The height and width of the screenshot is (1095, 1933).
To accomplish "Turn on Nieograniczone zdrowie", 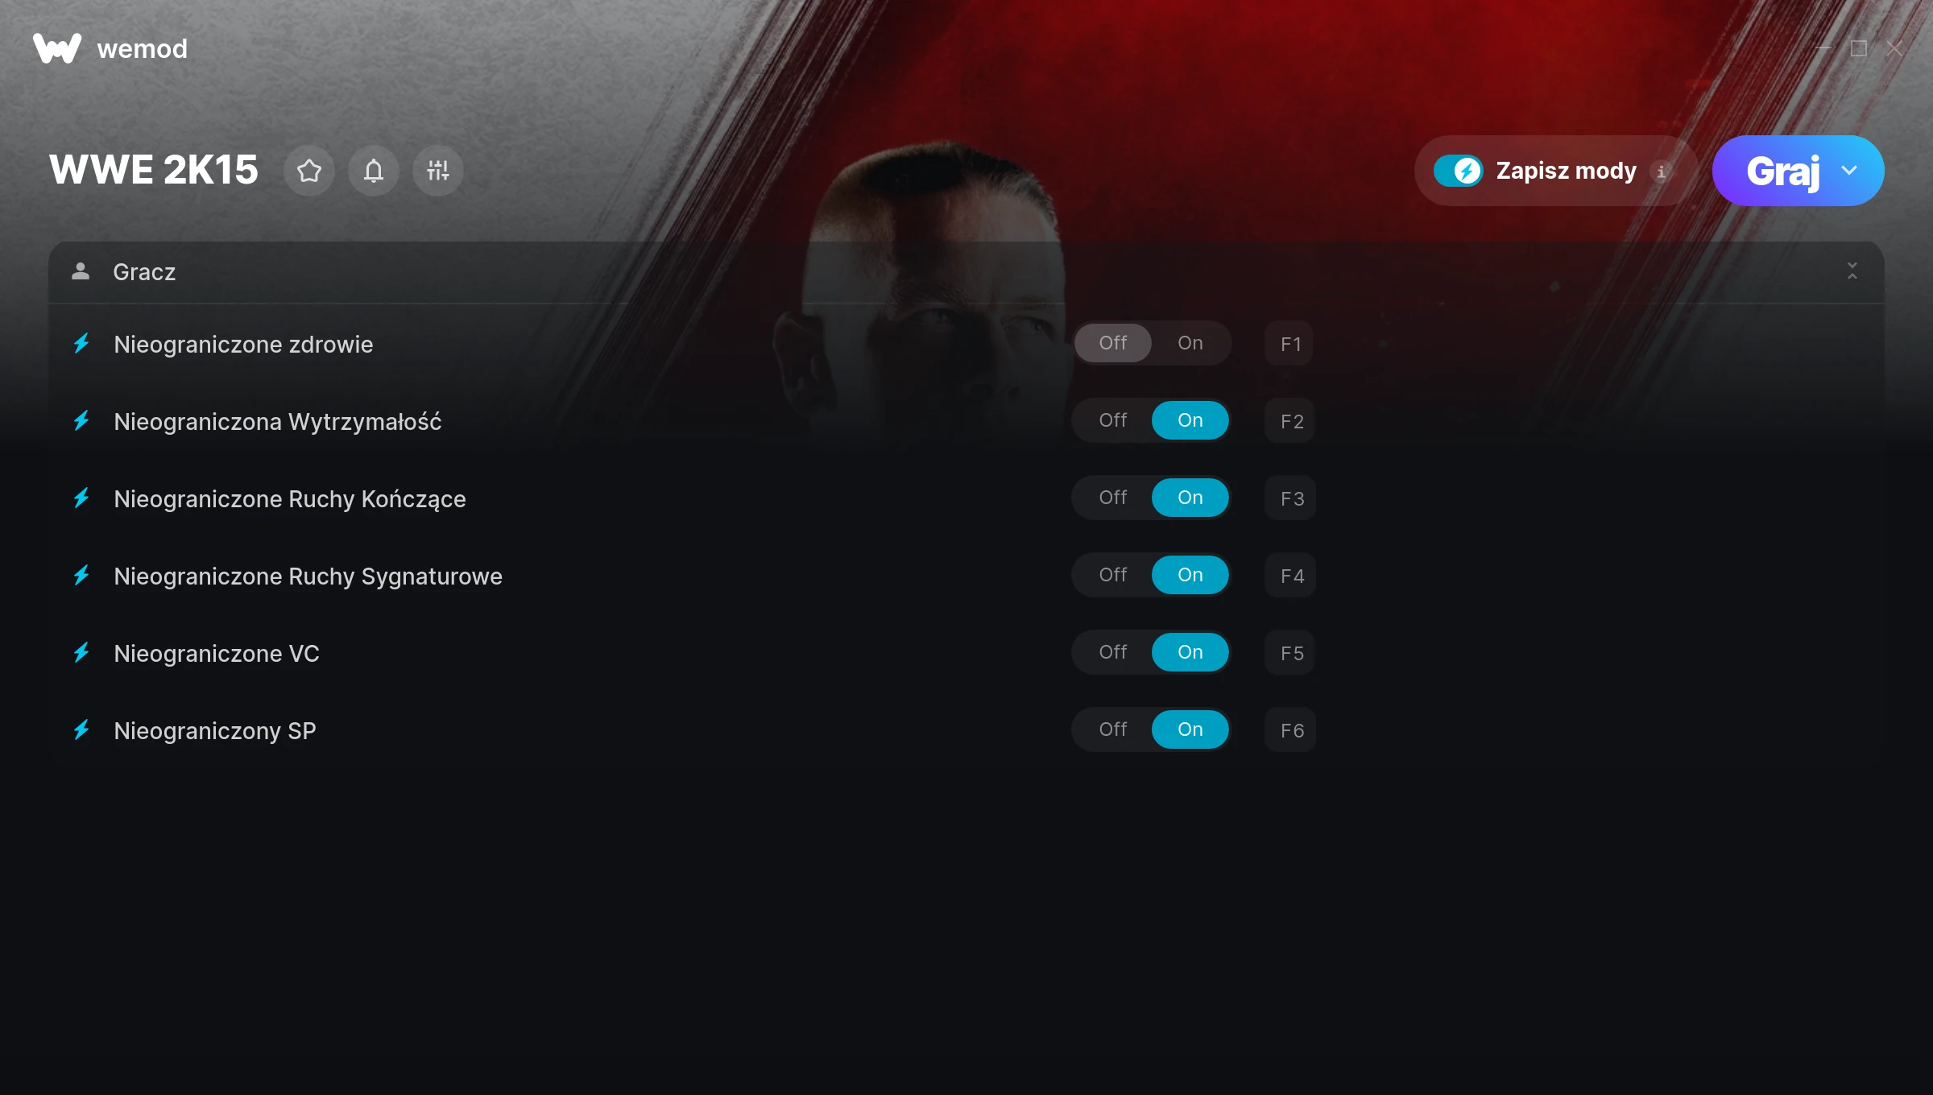I will coord(1190,343).
